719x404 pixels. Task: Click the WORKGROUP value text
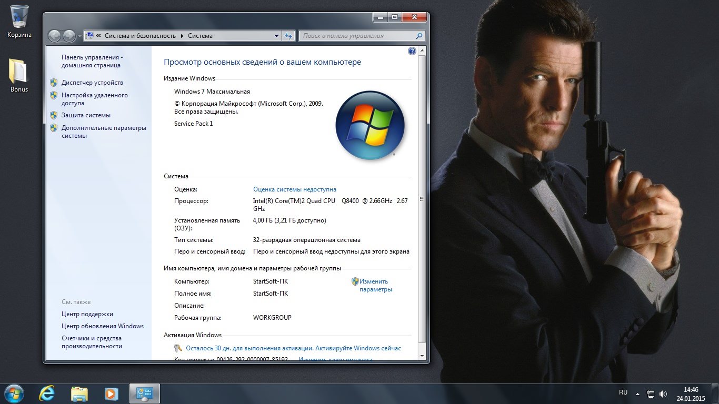point(272,318)
